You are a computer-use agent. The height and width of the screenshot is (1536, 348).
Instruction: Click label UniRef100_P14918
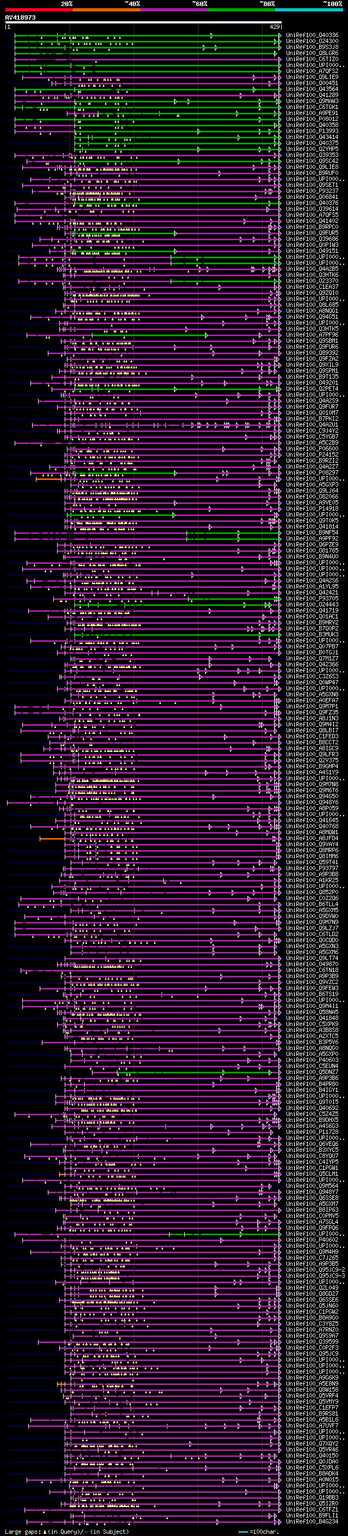coord(312,508)
